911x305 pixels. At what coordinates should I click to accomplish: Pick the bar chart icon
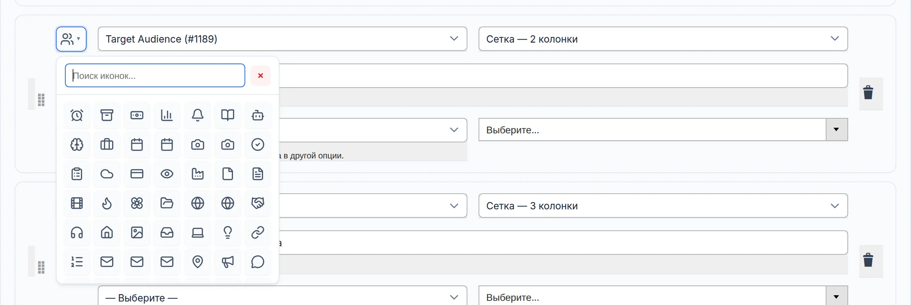pyautogui.click(x=167, y=115)
